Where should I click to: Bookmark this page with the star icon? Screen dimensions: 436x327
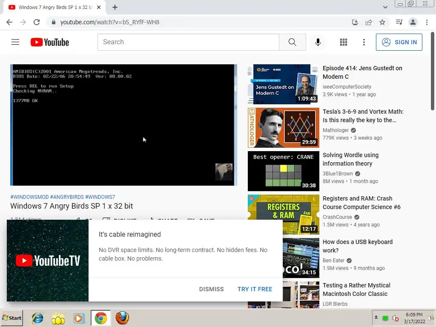(382, 22)
